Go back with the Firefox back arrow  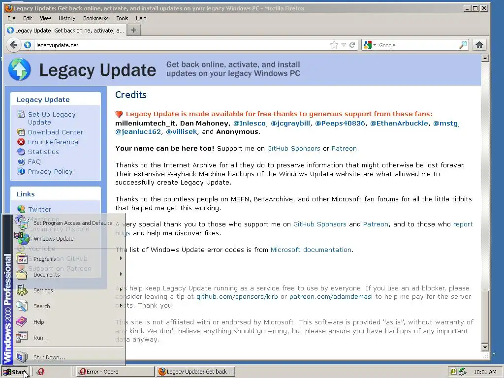tap(13, 45)
